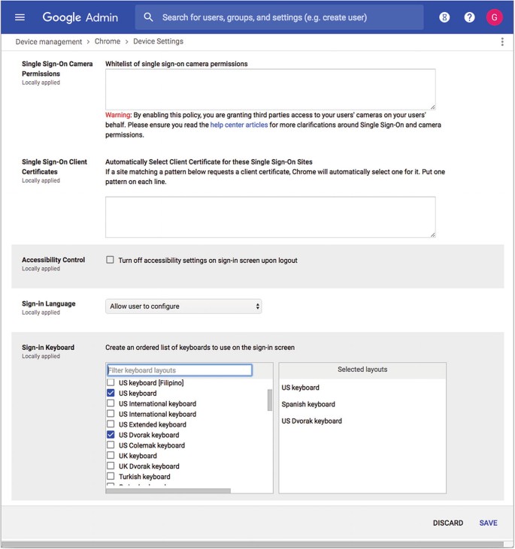The height and width of the screenshot is (549, 515).
Task: Click the Device Settings breadcrumb
Action: (x=158, y=41)
